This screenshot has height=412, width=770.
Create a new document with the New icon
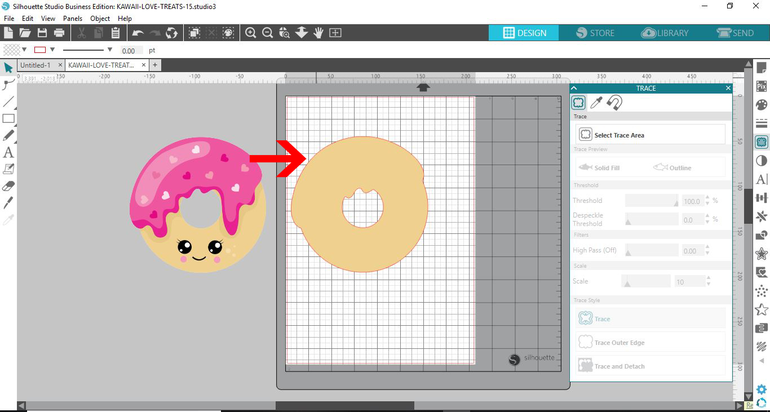(x=8, y=33)
